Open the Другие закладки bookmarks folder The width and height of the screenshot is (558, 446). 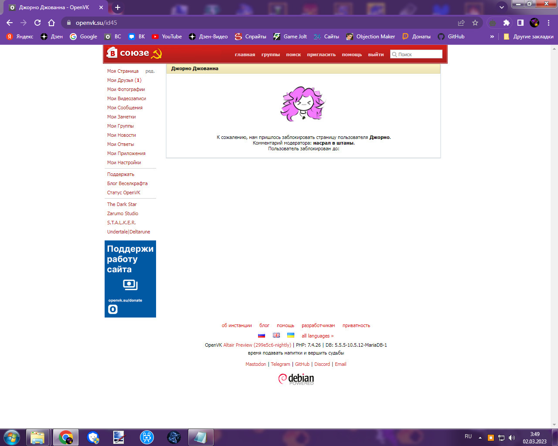click(528, 37)
